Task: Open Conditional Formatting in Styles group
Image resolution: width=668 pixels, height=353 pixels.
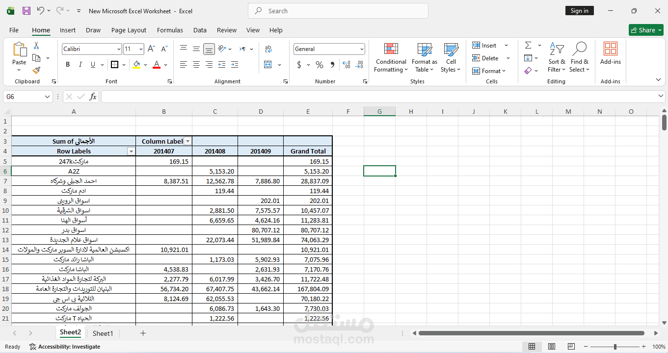Action: click(391, 58)
